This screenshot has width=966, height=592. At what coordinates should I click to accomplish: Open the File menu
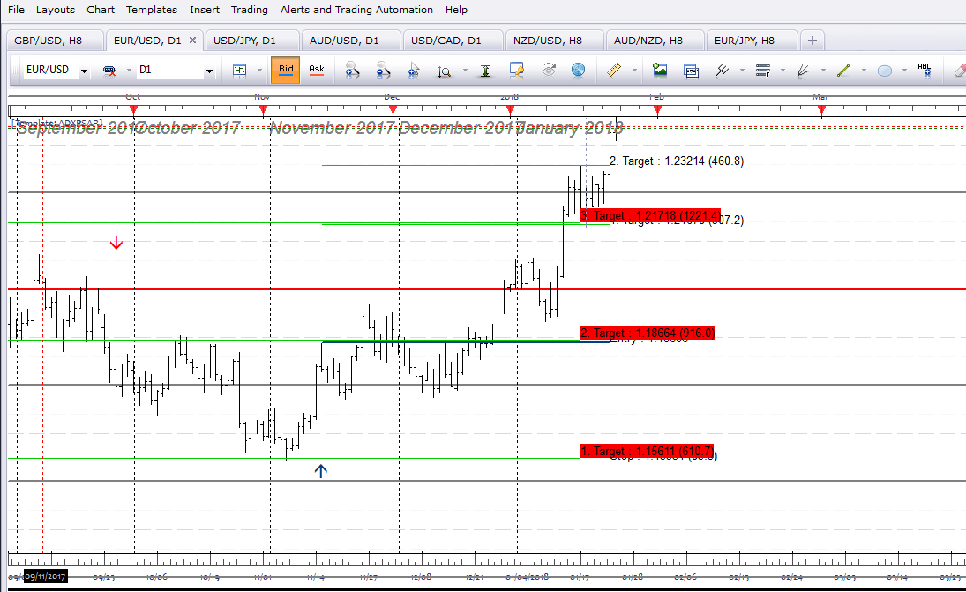click(16, 10)
